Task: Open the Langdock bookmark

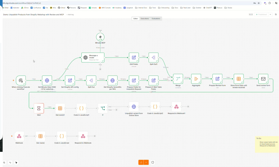Action: pyautogui.click(x=128, y=8)
